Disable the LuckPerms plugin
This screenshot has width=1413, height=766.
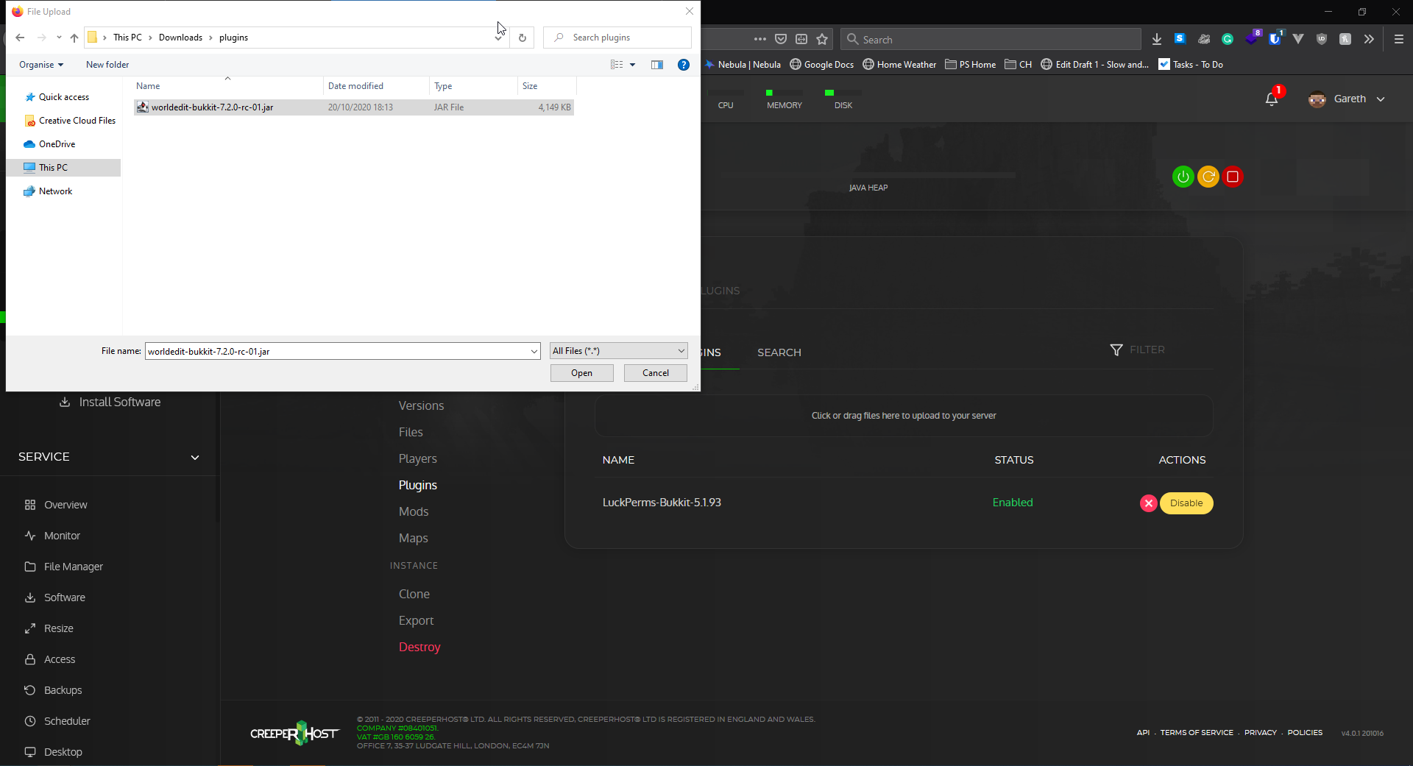(x=1186, y=503)
